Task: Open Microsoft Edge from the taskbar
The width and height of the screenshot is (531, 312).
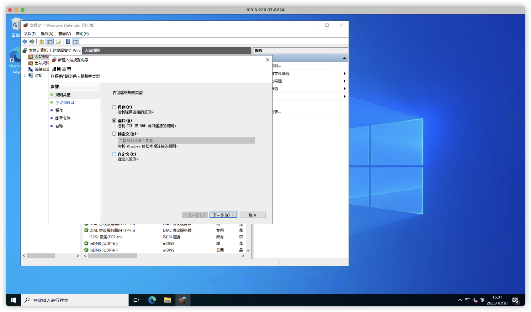Action: tap(152, 300)
